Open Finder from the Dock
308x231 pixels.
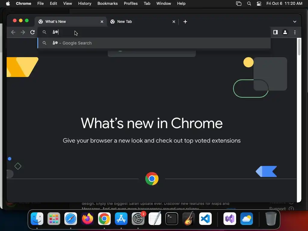[x=37, y=219]
